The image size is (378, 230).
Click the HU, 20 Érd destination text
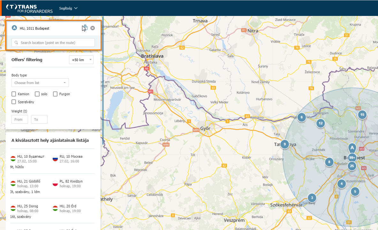click(x=68, y=206)
